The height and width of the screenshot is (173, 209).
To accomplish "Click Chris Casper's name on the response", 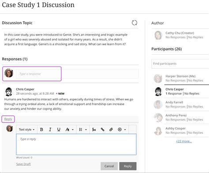I will point(25,89).
